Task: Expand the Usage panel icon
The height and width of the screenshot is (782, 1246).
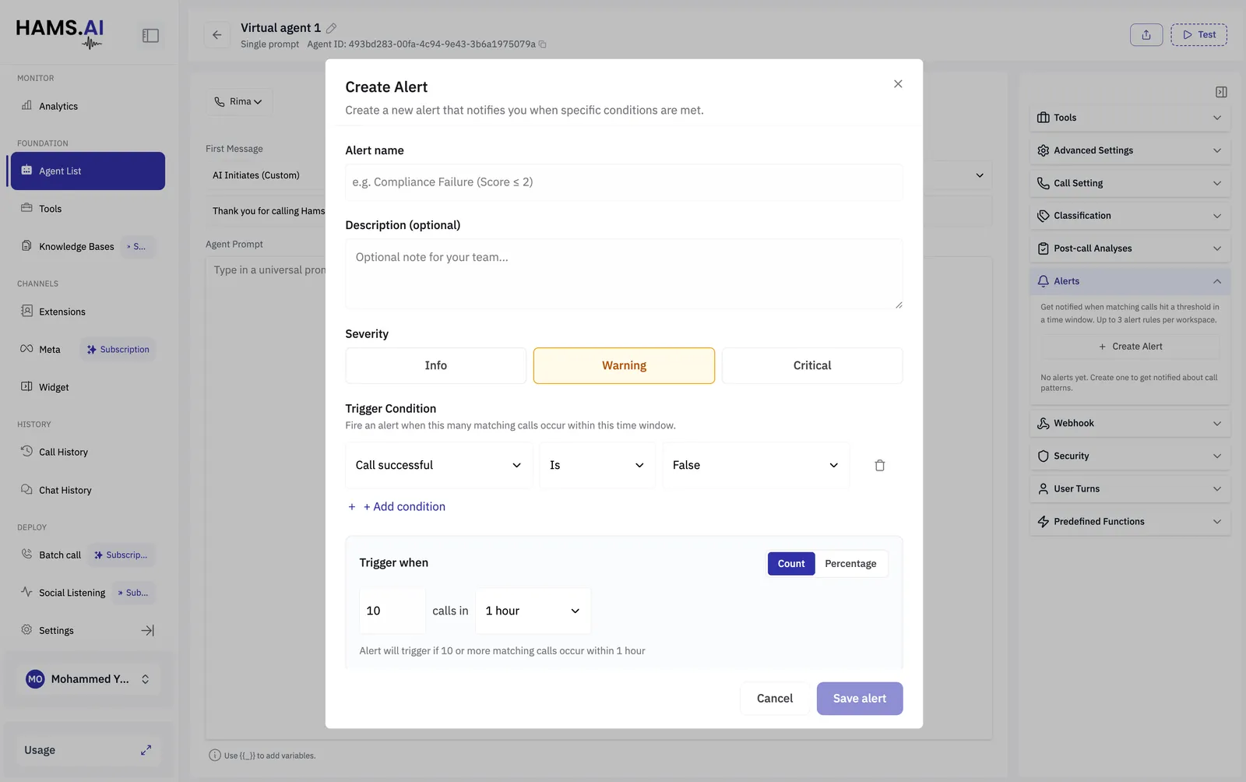Action: coord(146,750)
